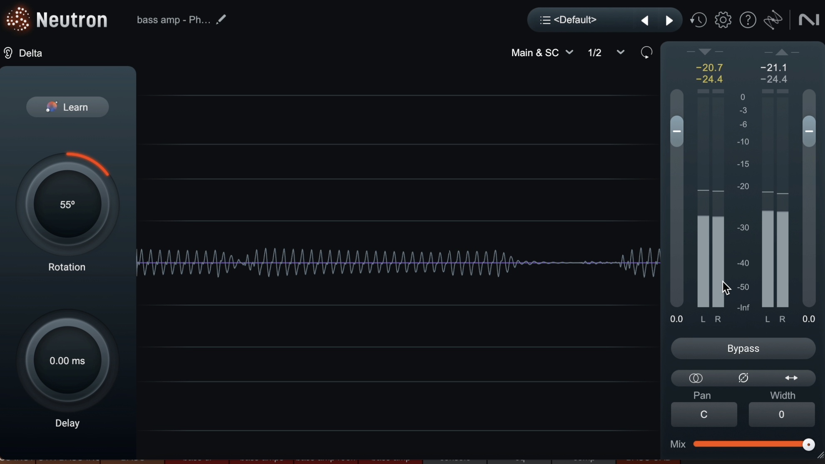
Task: Open the settings gear icon
Action: (x=723, y=20)
